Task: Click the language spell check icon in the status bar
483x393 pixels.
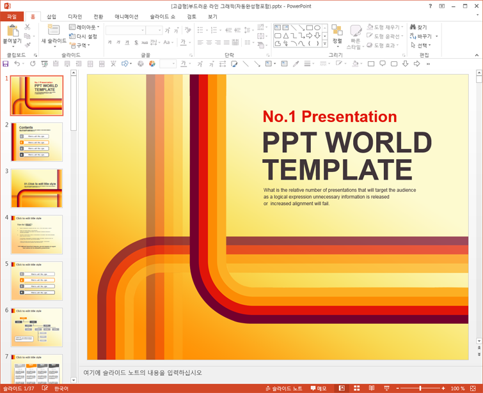Action: [45, 389]
